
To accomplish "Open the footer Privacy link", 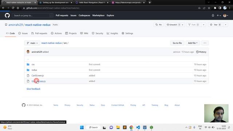I will point(67,105).
